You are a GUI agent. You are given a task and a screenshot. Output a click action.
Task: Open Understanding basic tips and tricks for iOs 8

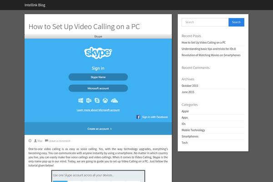click(x=208, y=49)
